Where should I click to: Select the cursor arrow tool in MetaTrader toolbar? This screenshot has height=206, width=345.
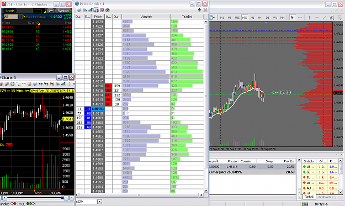point(292,18)
